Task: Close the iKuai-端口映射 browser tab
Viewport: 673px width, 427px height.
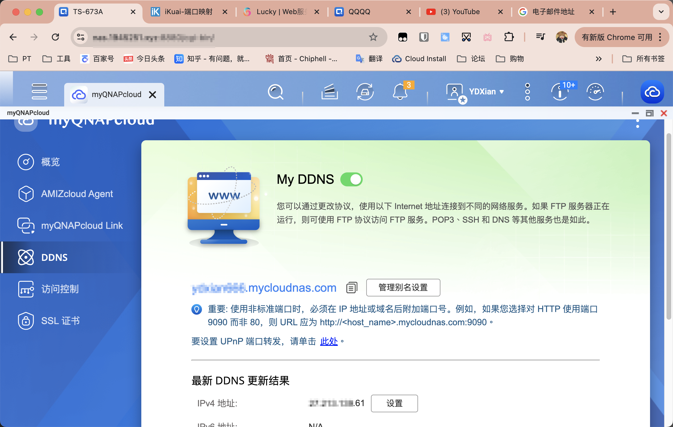Action: [225, 12]
